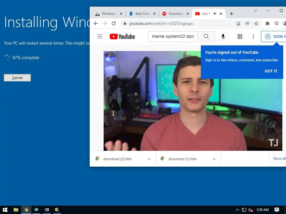
Task: Open YouTube hamburger guide menu
Action: (x=100, y=37)
